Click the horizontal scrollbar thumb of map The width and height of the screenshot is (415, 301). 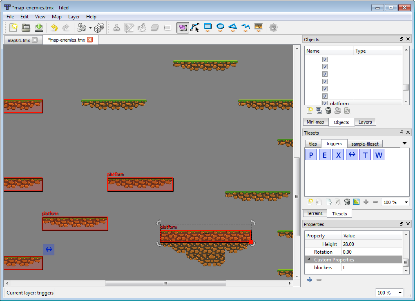click(165, 283)
